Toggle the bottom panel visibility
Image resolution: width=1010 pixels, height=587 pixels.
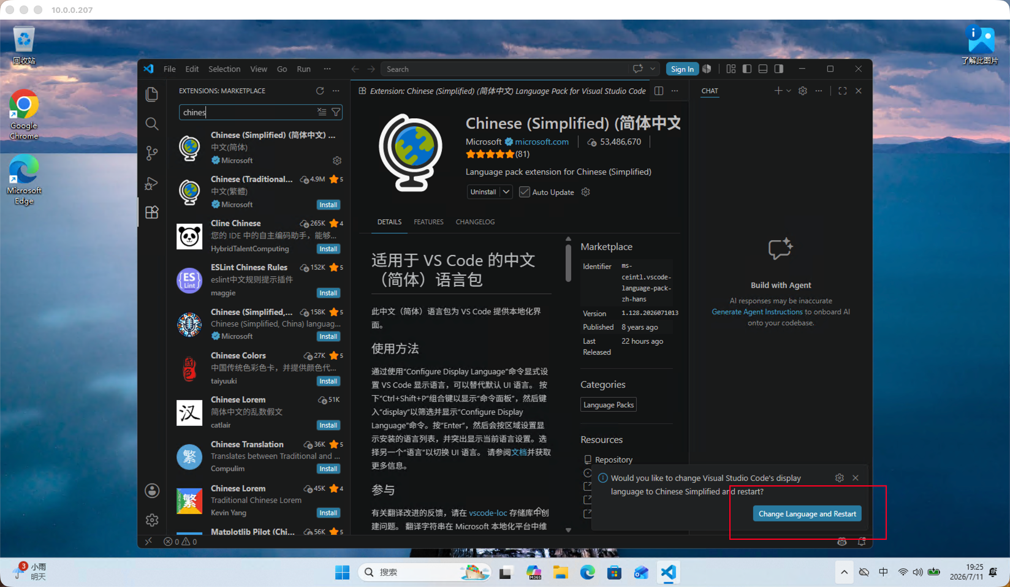tap(763, 69)
